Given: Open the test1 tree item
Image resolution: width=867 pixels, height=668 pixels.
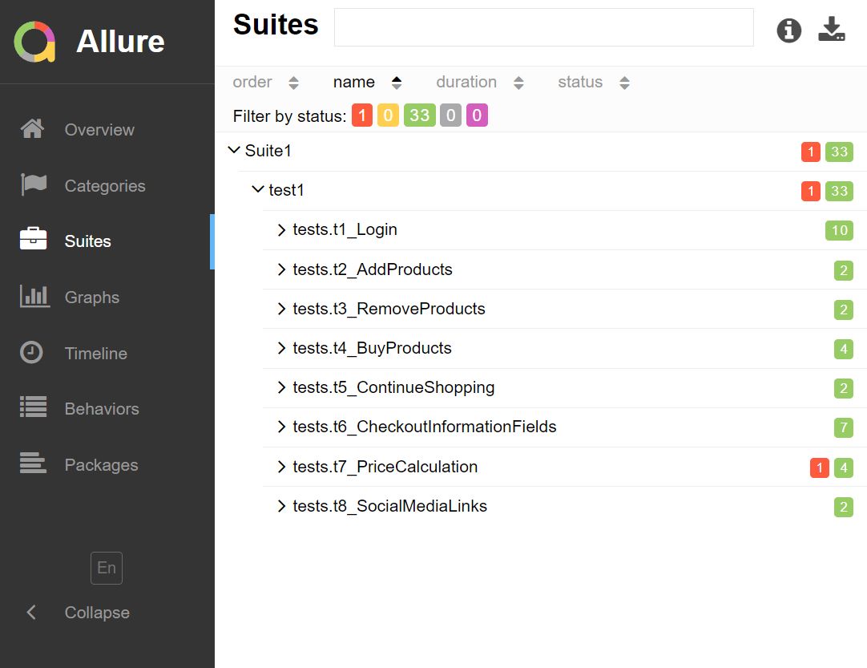Looking at the screenshot, I should (257, 189).
